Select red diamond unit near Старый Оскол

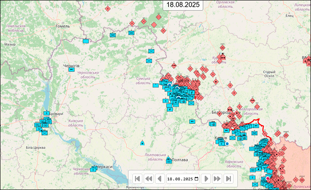click(x=252, y=101)
